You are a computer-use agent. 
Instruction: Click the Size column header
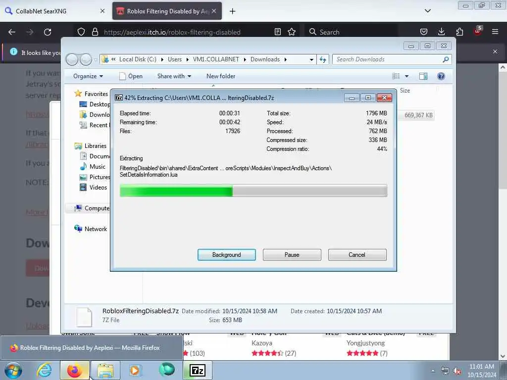tap(405, 91)
